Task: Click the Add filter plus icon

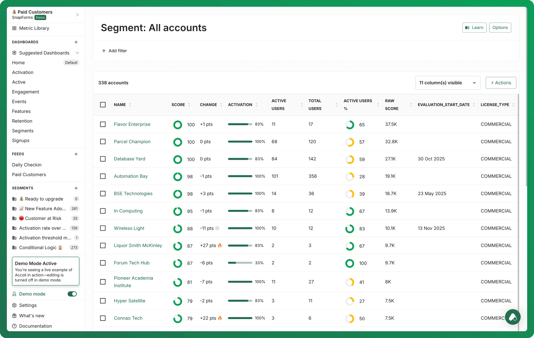Action: (x=104, y=51)
